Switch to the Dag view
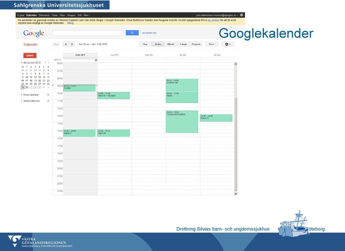Screen dimensions: 345x251 click(x=145, y=44)
